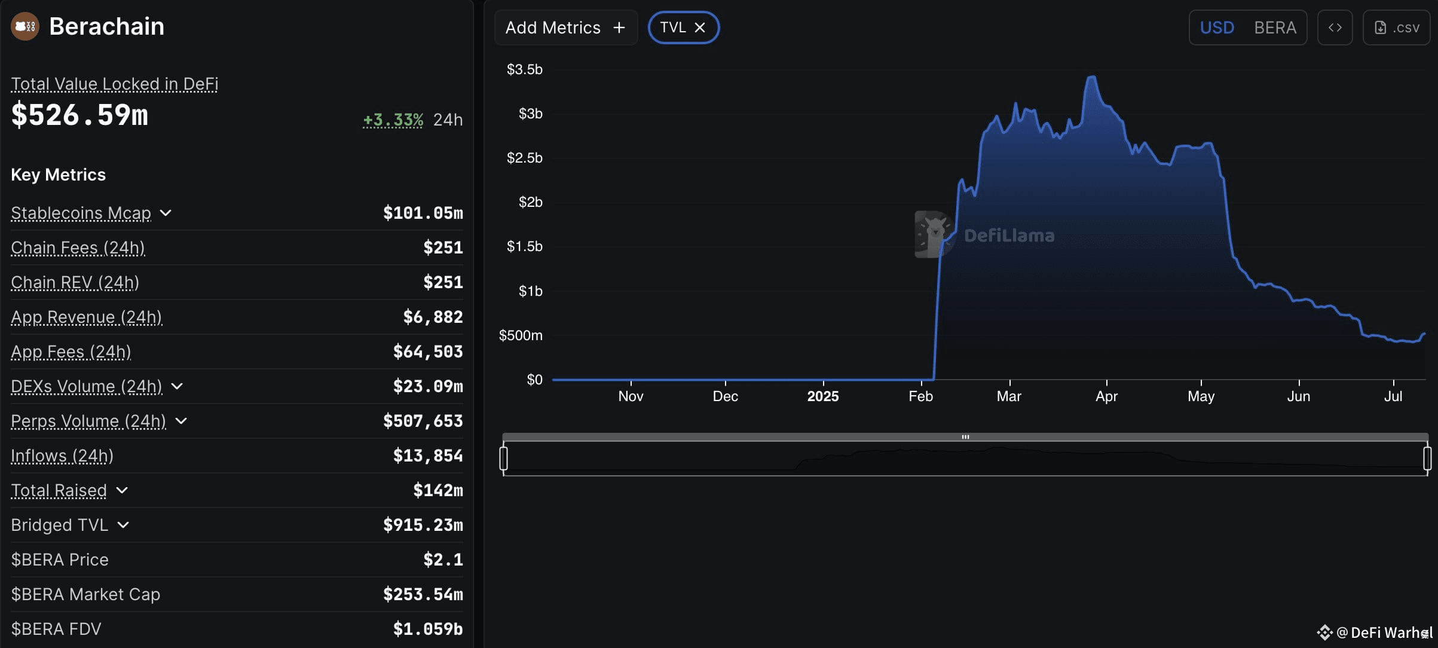Click the $BERA Price label
The image size is (1438, 648).
60,560
